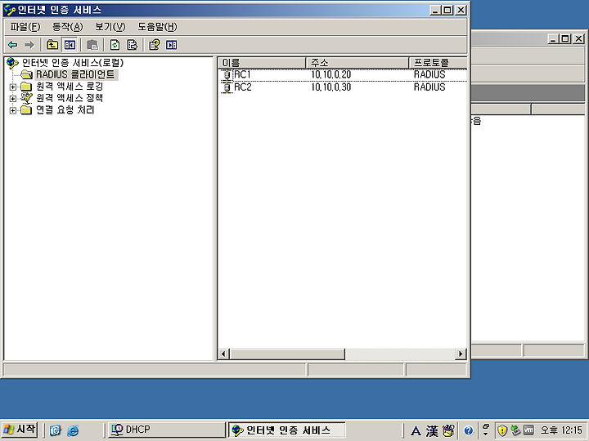This screenshot has height=441, width=589.
Task: Click the 원격 액세스 정책 policy icon
Action: 26,98
